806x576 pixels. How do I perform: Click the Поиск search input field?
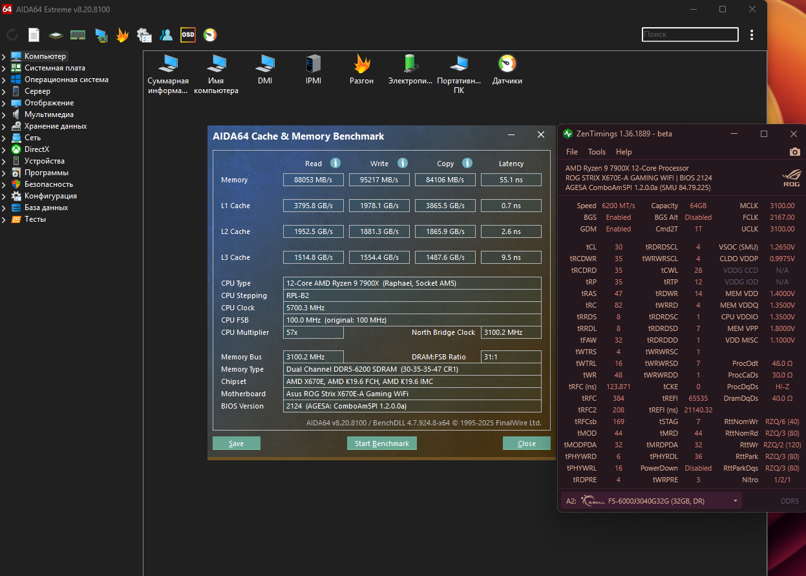click(x=690, y=34)
